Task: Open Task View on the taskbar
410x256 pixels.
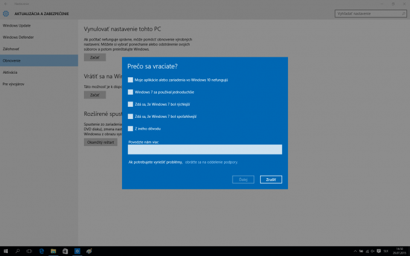Action: (29, 251)
